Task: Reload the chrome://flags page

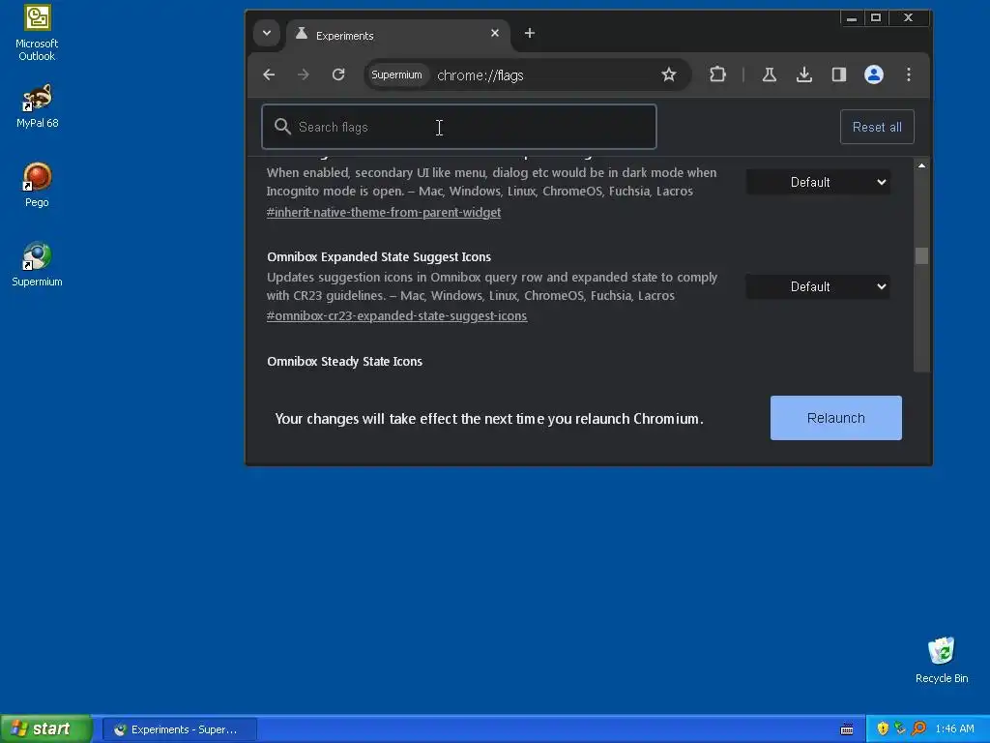Action: (x=338, y=74)
